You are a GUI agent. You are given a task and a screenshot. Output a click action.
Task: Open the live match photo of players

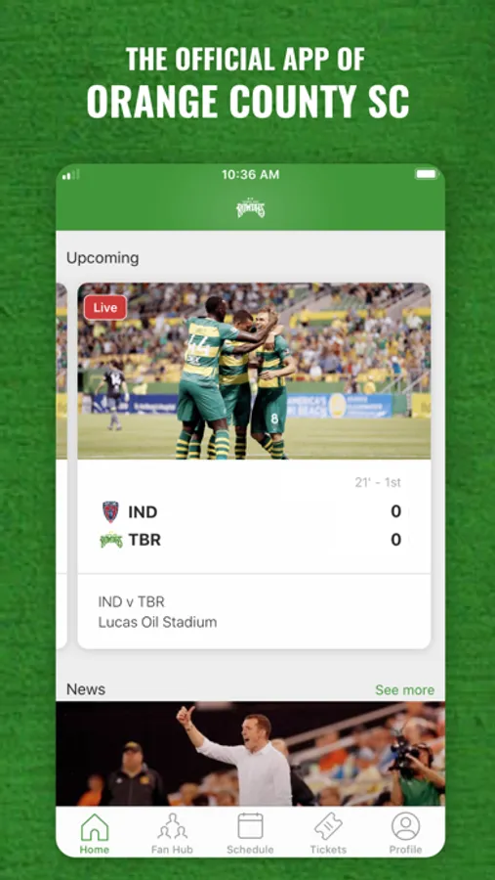point(254,371)
